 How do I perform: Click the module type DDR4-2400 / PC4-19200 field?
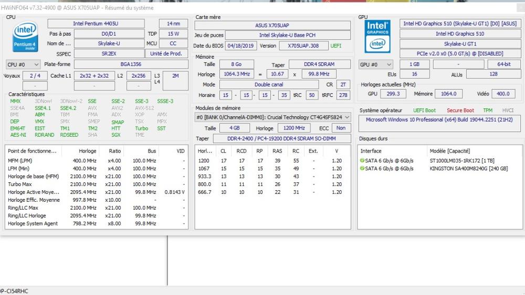tap(282, 138)
